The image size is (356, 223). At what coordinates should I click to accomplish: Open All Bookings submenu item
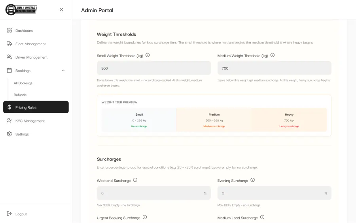click(x=23, y=83)
